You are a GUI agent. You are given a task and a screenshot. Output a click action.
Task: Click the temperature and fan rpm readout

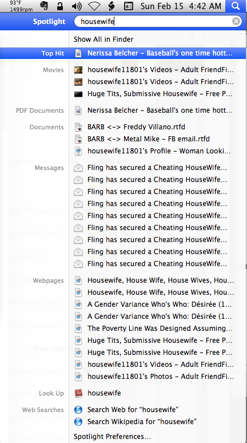[x=21, y=6]
